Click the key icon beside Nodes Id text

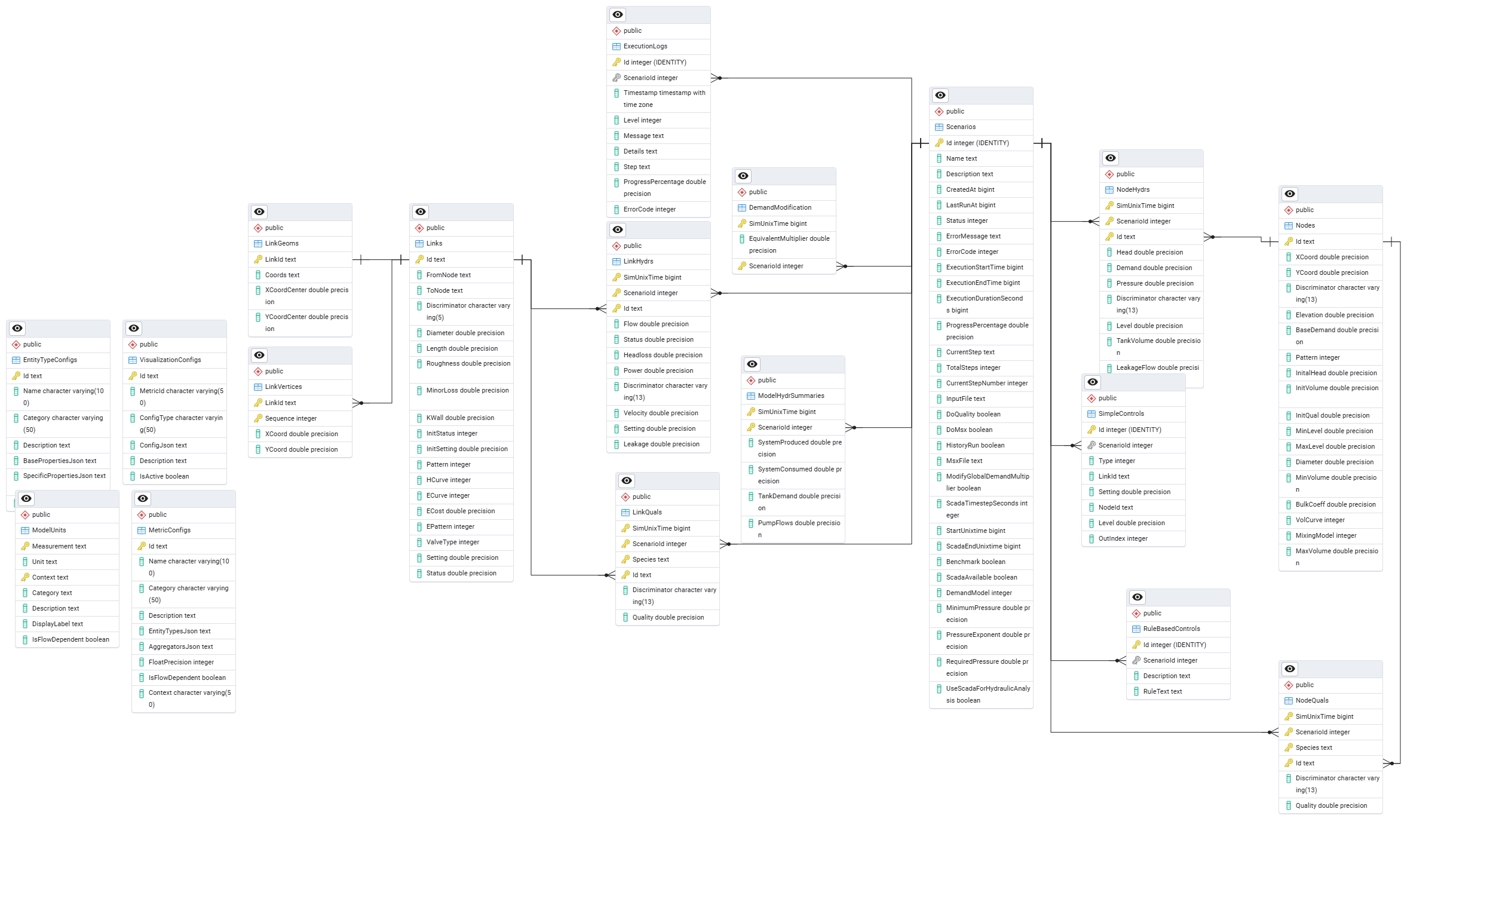click(x=1289, y=242)
